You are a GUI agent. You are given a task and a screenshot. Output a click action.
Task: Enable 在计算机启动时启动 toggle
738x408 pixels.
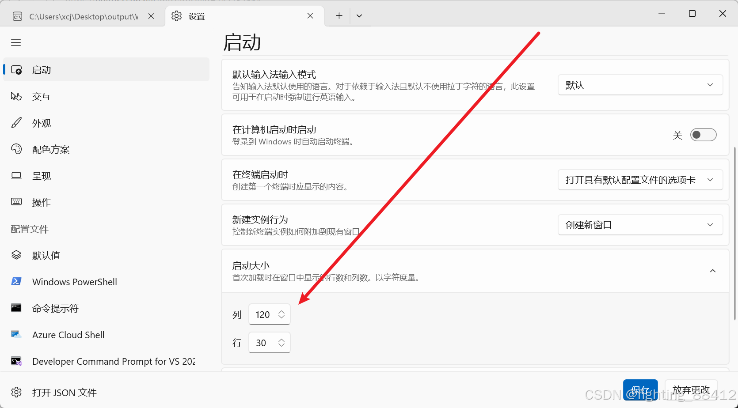tap(703, 135)
